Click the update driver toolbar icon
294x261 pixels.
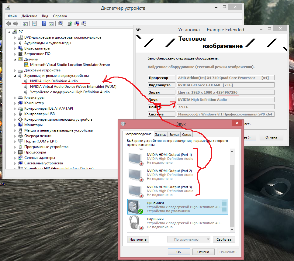[70, 23]
